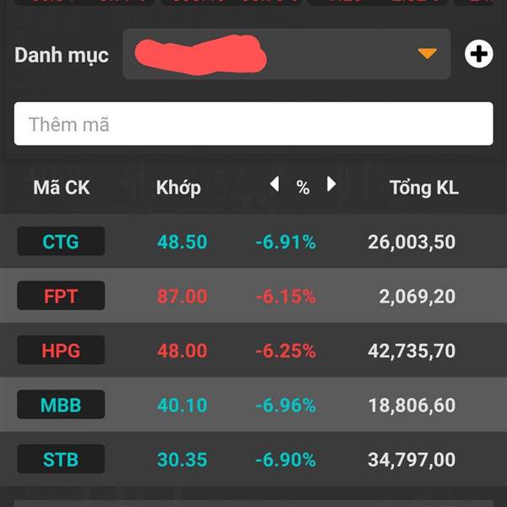
Task: Sort by the Mã CK column header
Action: 62,188
